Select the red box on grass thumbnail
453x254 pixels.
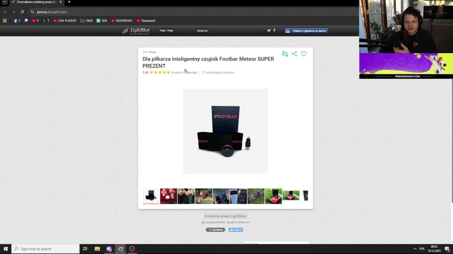273,196
